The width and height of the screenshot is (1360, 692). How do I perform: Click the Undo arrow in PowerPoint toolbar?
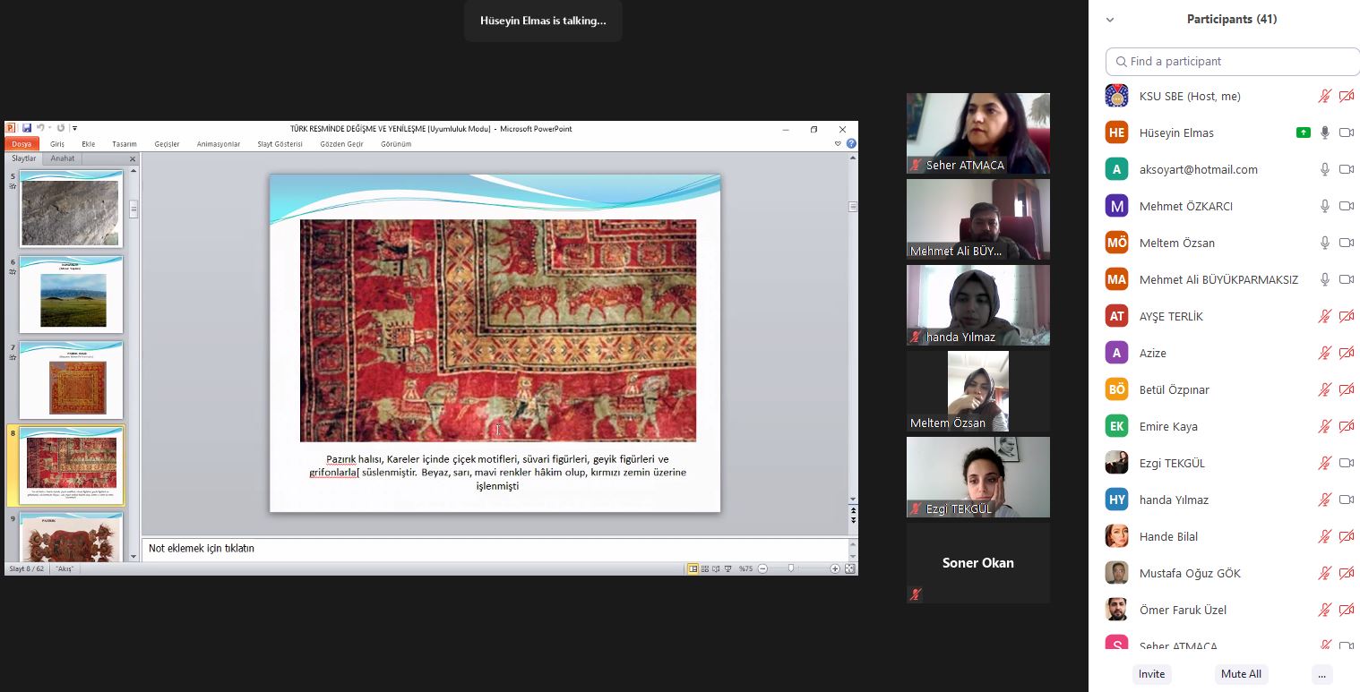coord(40,128)
